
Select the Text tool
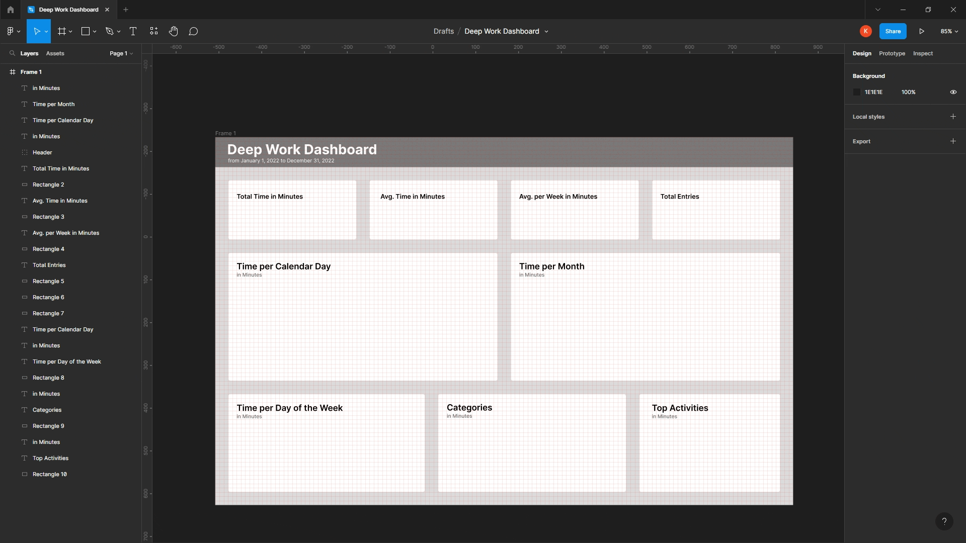[x=133, y=31]
